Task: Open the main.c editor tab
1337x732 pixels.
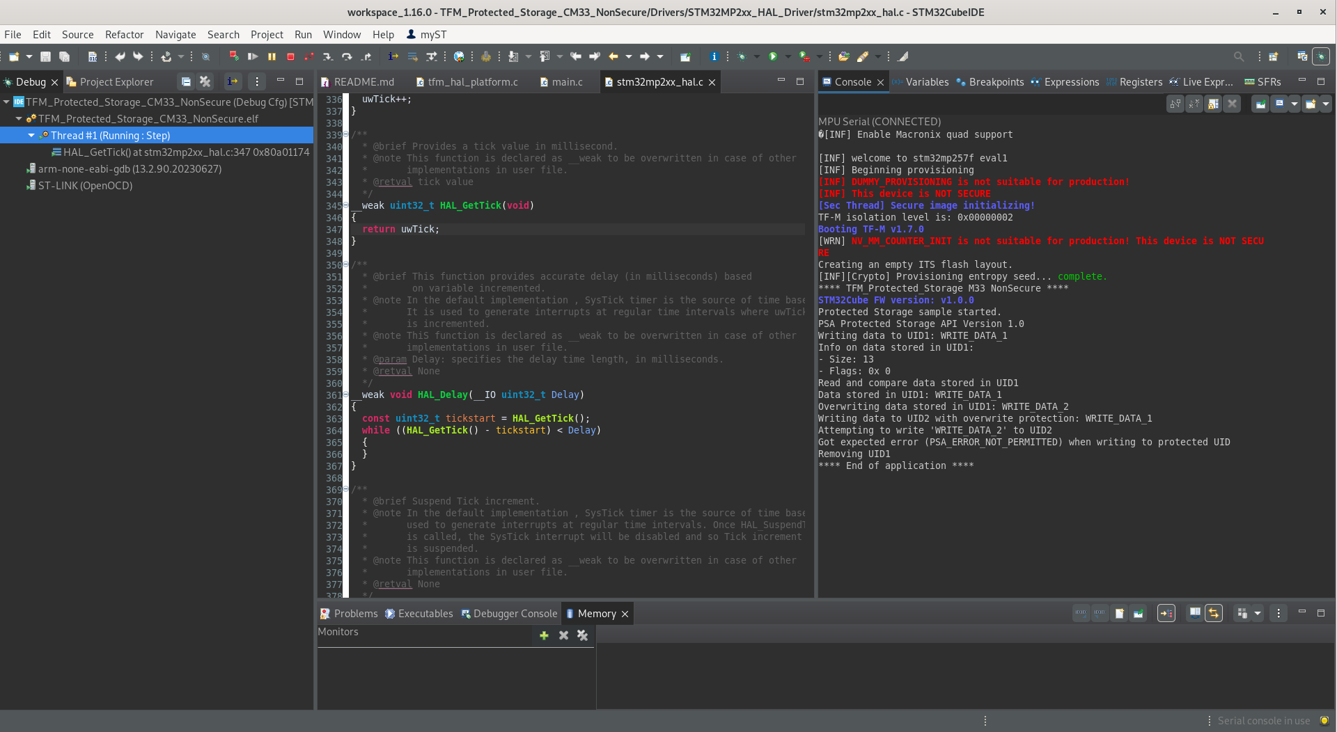Action: 561,81
